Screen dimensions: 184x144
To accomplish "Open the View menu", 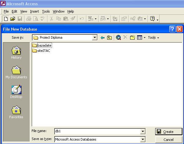I will pos(24,11).
